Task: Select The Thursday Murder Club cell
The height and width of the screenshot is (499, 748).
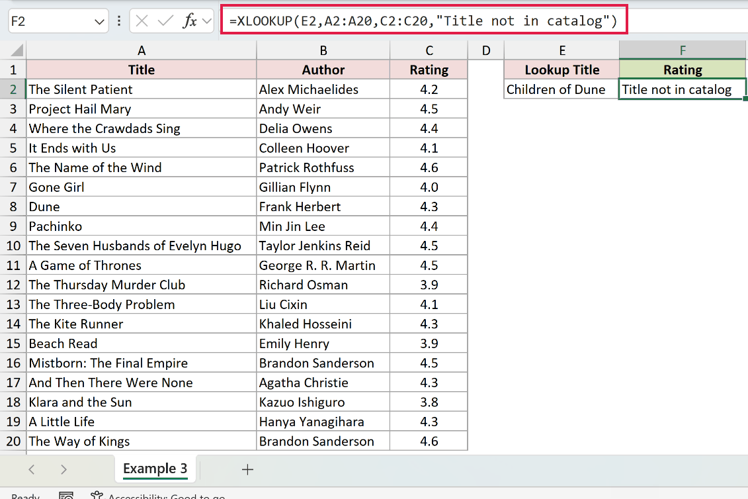Action: [x=142, y=285]
